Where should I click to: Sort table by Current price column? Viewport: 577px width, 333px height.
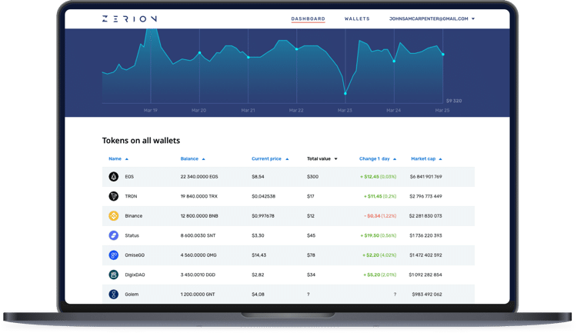tap(270, 159)
